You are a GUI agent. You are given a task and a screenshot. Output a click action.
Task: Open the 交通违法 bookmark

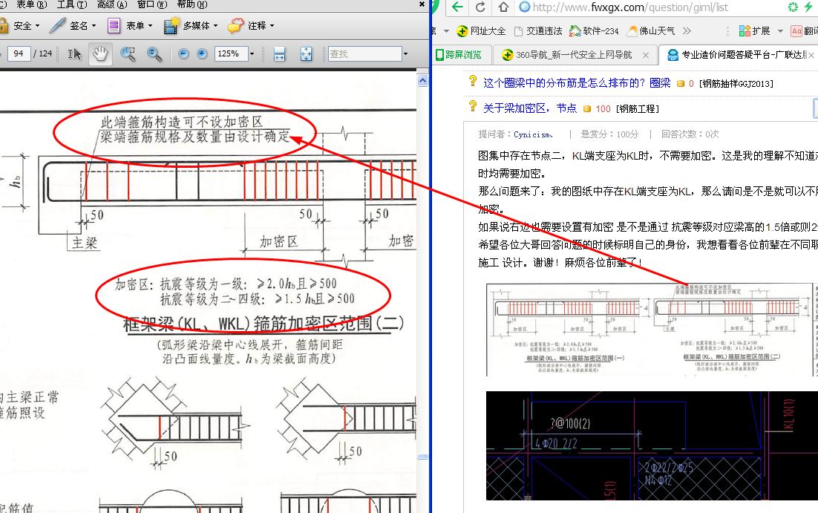point(538,30)
